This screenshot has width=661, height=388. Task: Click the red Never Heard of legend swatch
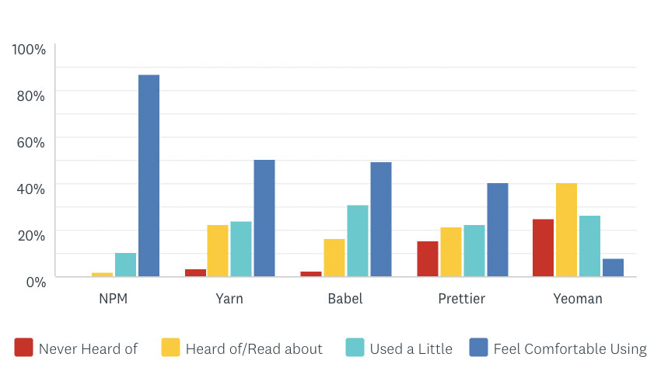(23, 348)
